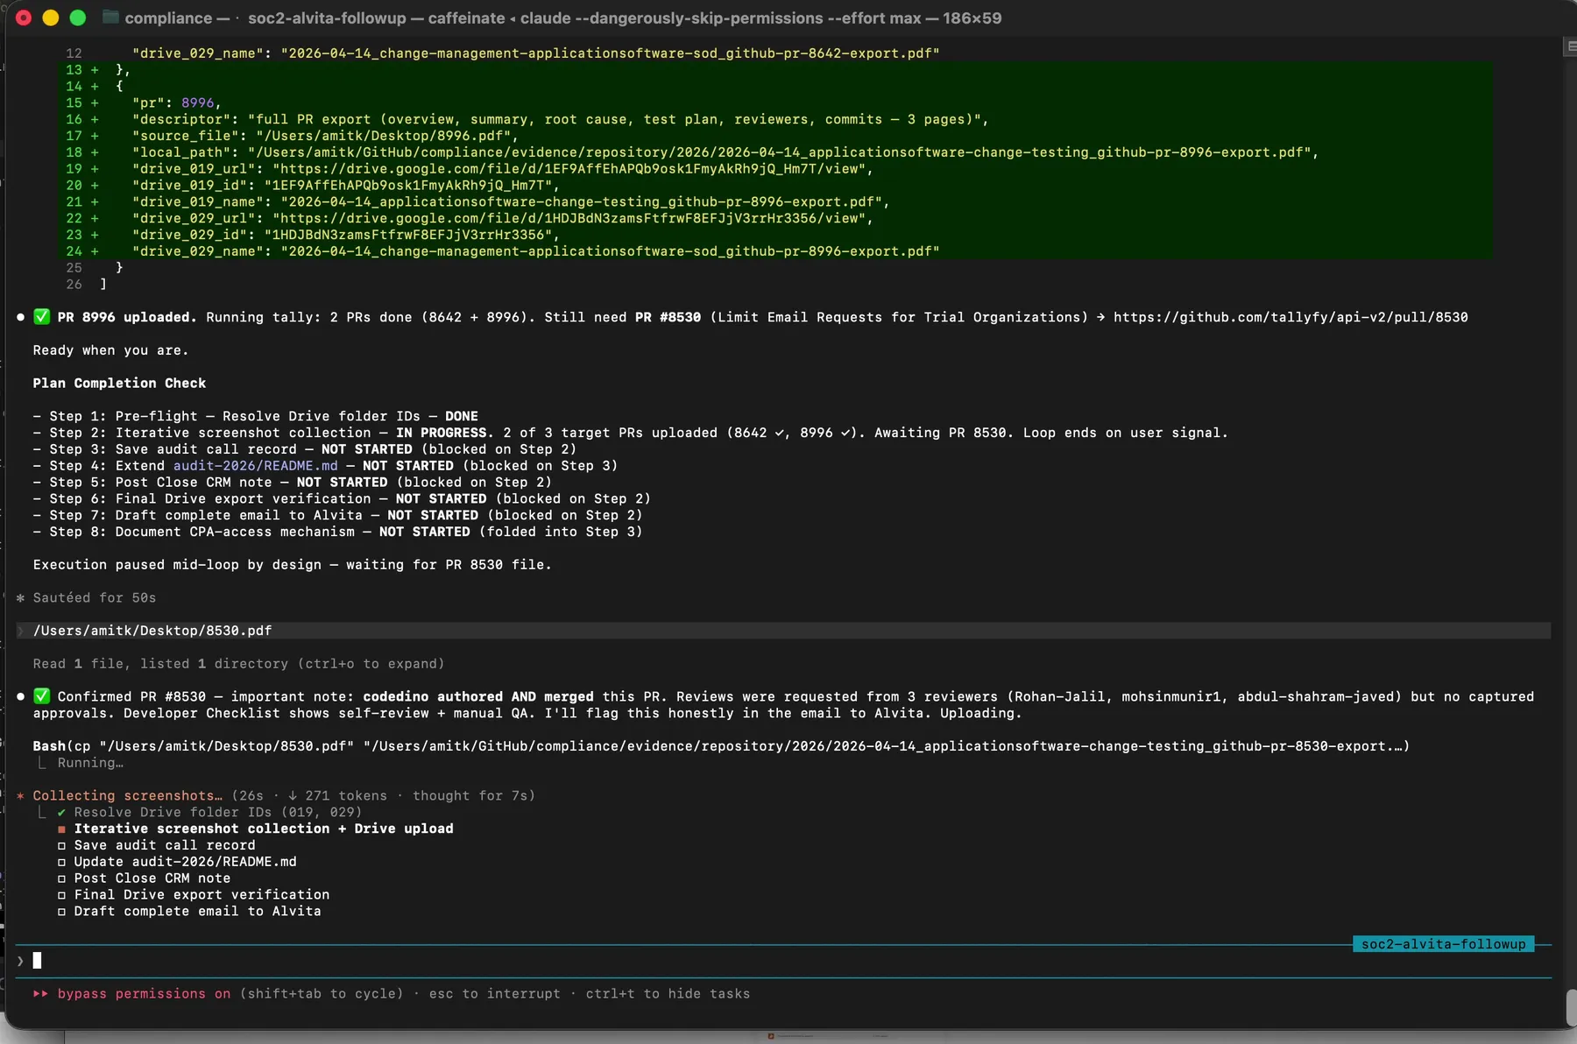This screenshot has width=1577, height=1044.
Task: Click the orange spinner beside Collecting screenshots
Action: point(20,796)
